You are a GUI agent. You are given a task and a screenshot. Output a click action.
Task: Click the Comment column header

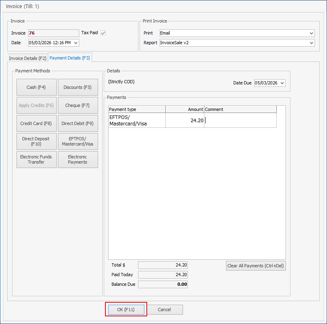point(240,109)
